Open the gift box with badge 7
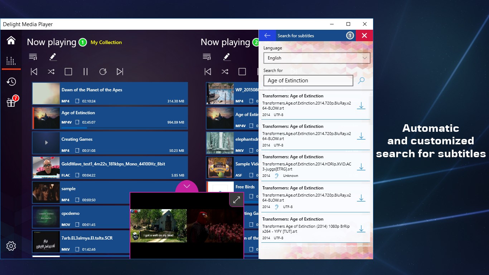 point(11,102)
